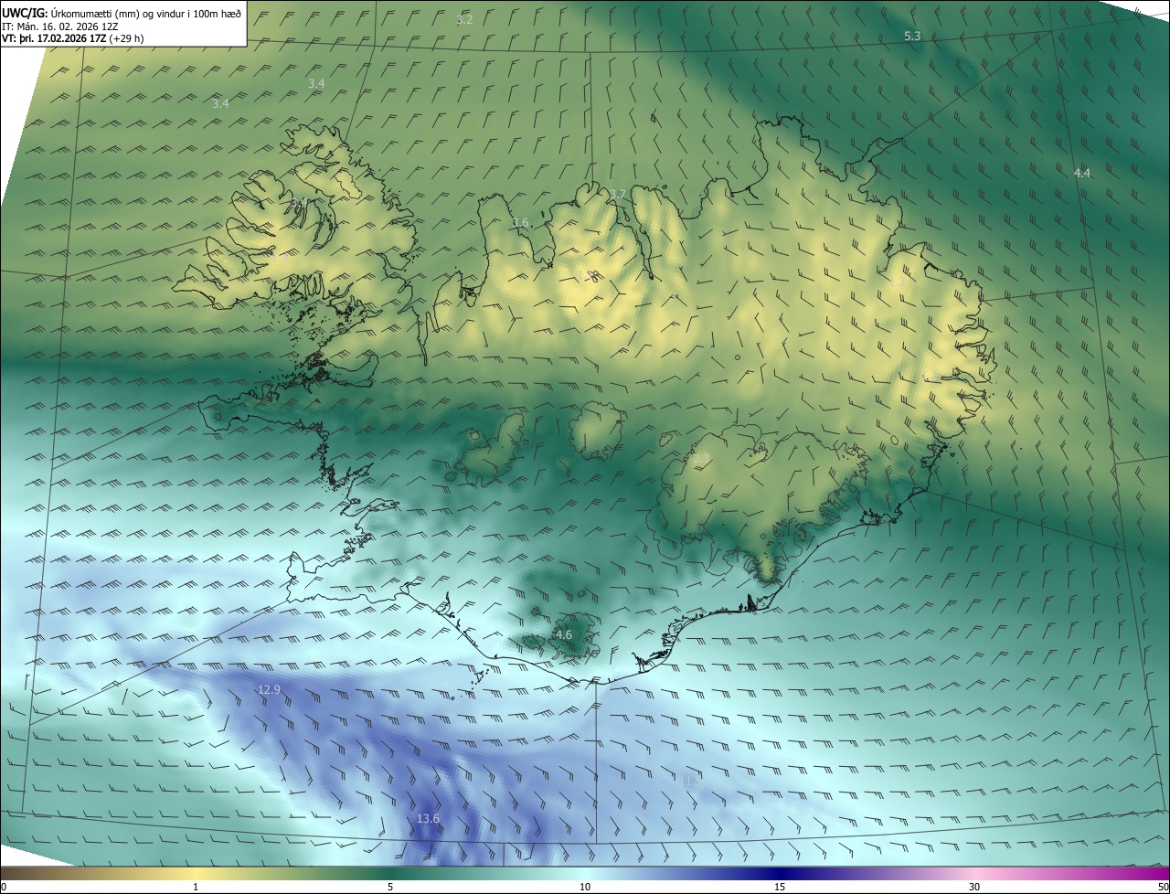Click the title 'Úrkomumætti (mm) og vindur í 100m hæð'
Viewport: 1170px width, 894px height.
tap(146, 13)
